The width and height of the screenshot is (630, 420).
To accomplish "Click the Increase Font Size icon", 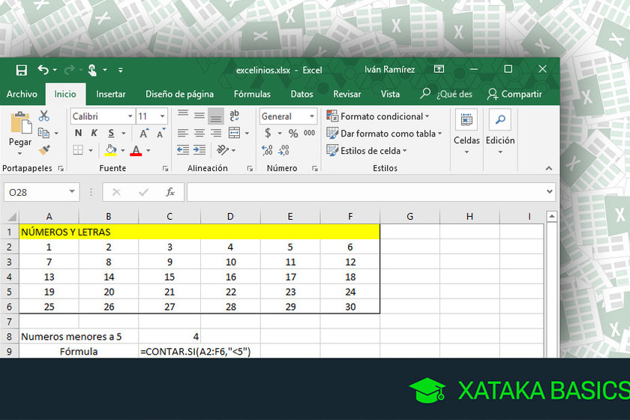I will (144, 133).
